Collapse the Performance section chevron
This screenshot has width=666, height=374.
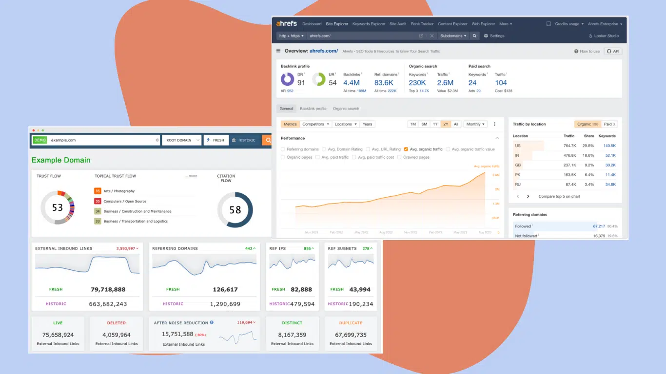497,138
